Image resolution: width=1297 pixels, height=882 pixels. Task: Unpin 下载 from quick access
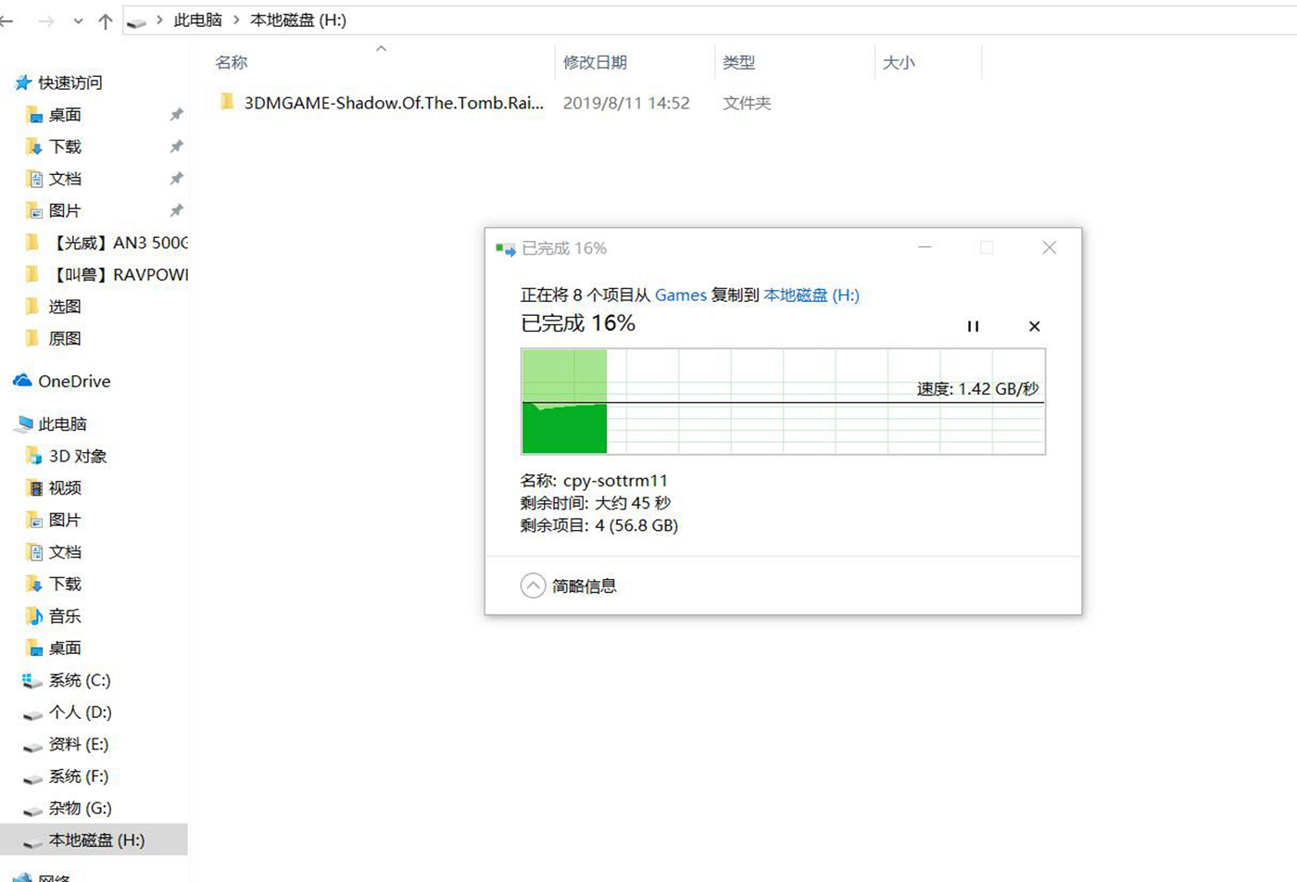coord(176,146)
